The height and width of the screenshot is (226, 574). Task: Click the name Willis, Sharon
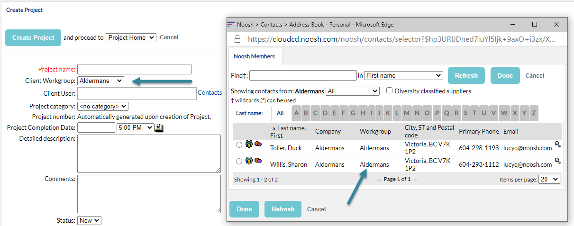tap(289, 164)
